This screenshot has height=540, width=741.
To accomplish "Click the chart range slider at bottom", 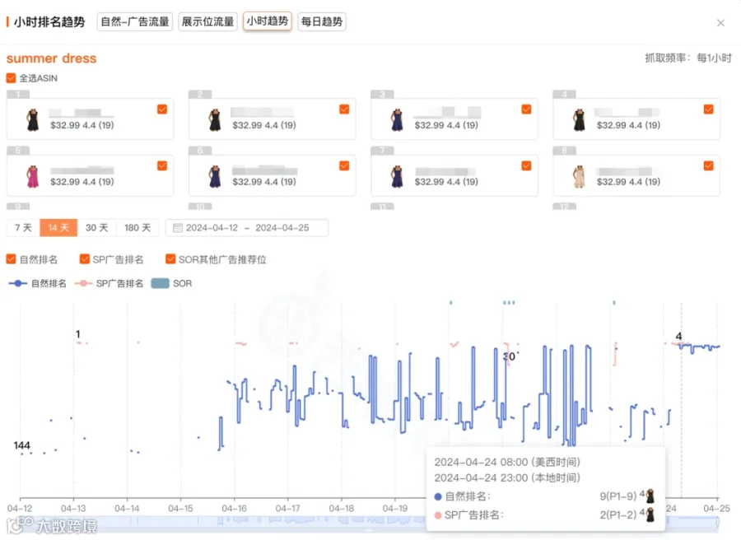I will [x=369, y=522].
